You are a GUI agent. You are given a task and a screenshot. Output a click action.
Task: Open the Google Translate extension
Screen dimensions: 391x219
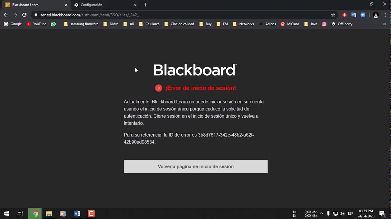pyautogui.click(x=354, y=15)
